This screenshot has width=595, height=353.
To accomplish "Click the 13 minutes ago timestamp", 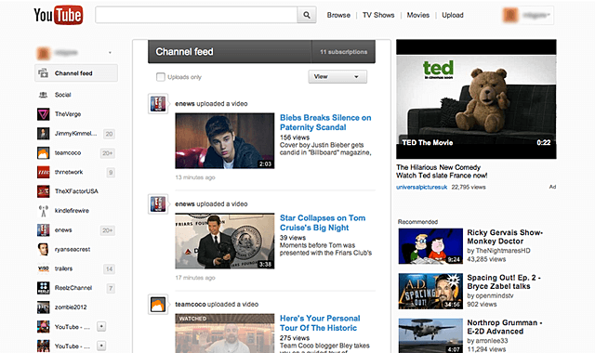I will coord(195,177).
